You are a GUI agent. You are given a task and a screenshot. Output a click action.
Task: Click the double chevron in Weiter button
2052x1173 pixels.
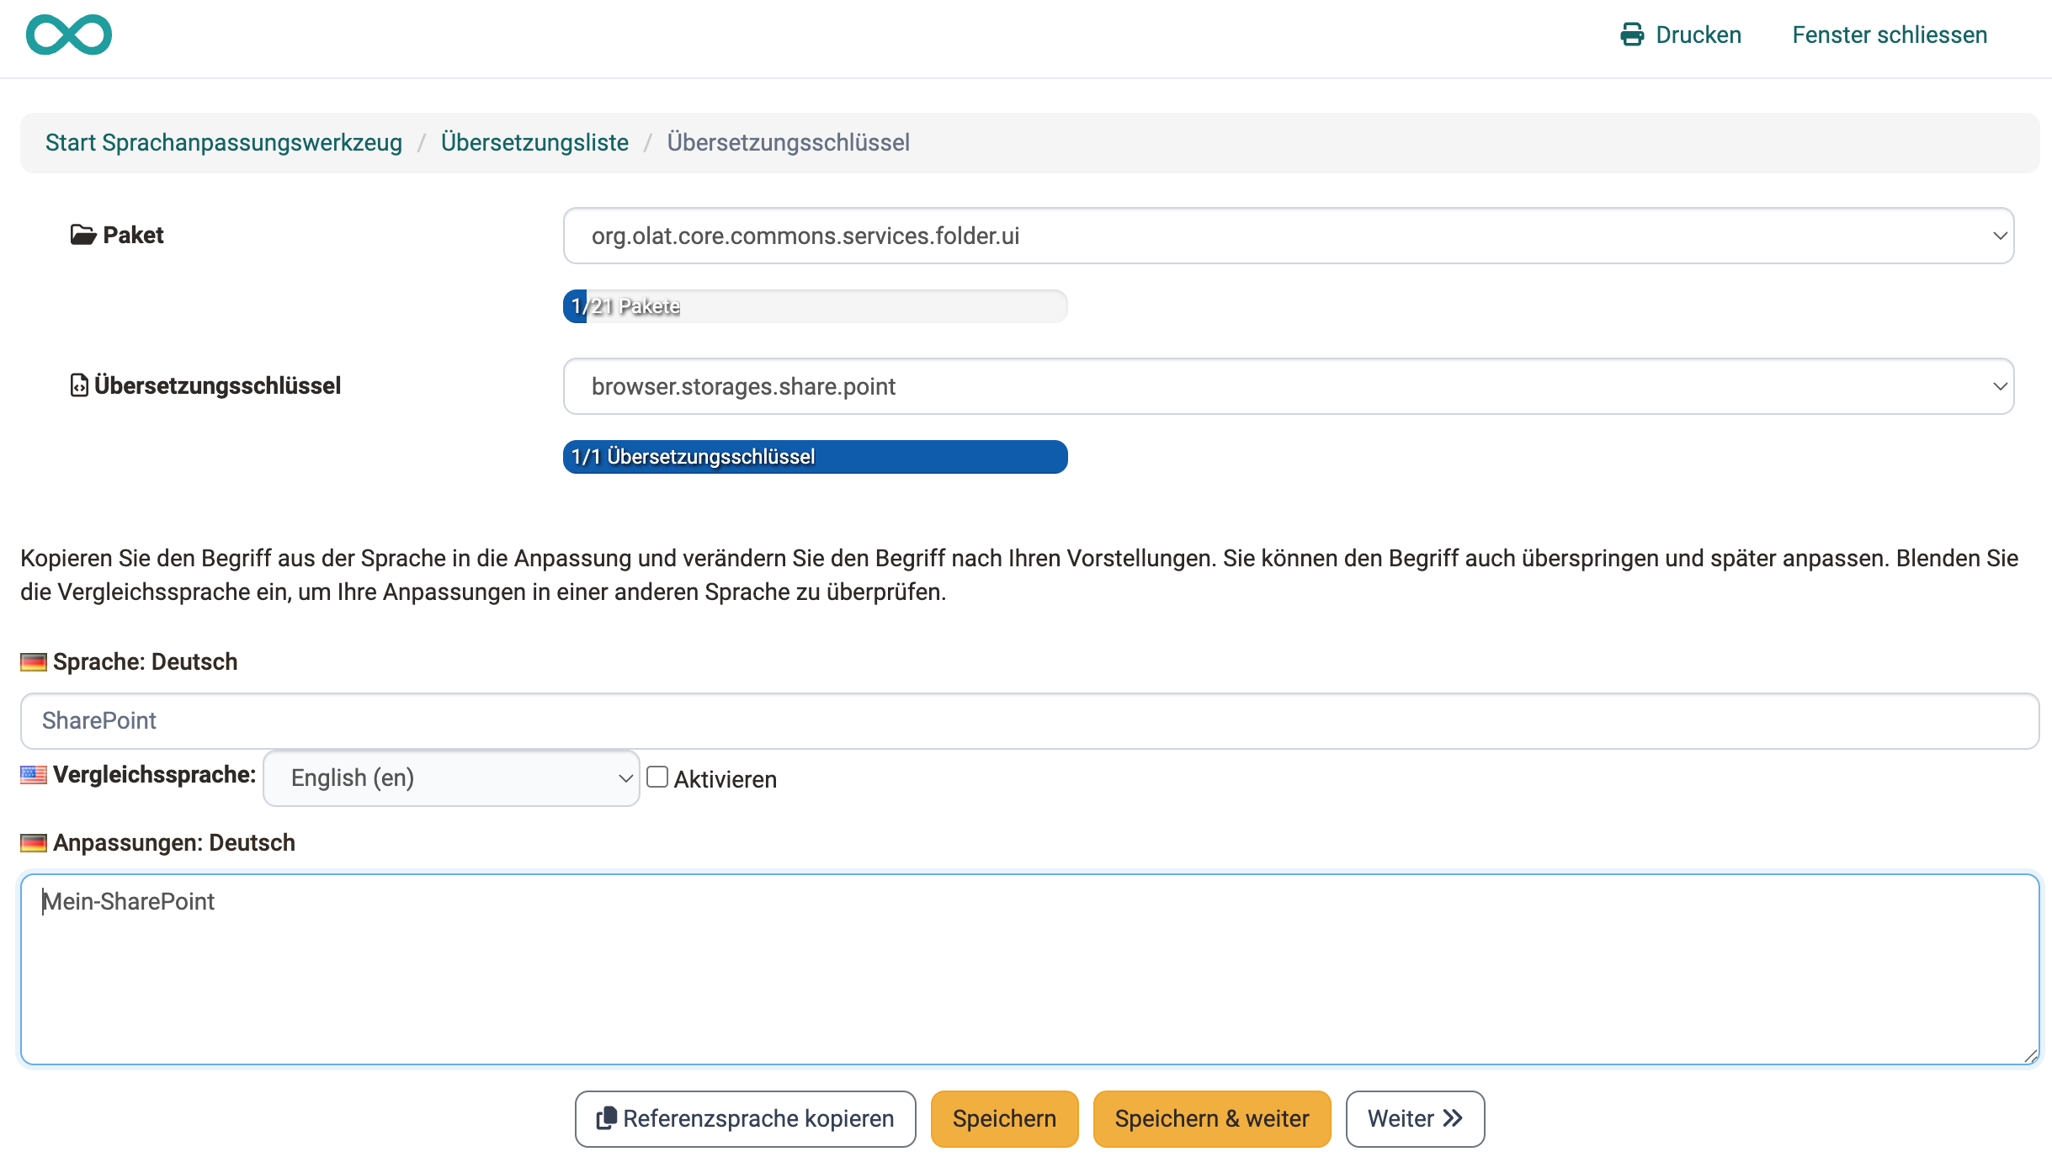click(1453, 1118)
